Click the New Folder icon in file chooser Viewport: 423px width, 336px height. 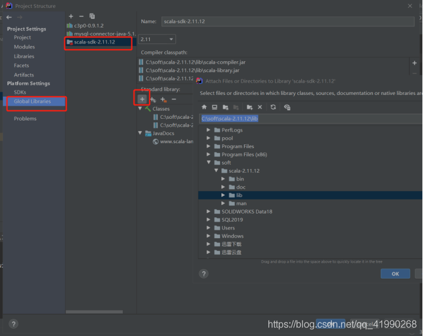[x=249, y=107]
